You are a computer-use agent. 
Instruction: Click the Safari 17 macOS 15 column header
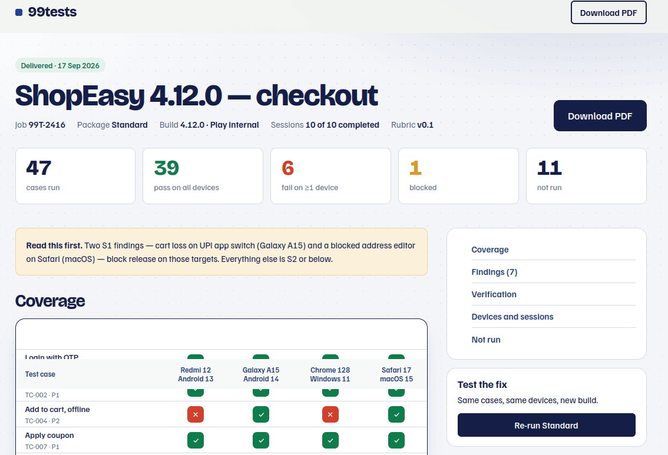click(x=396, y=374)
